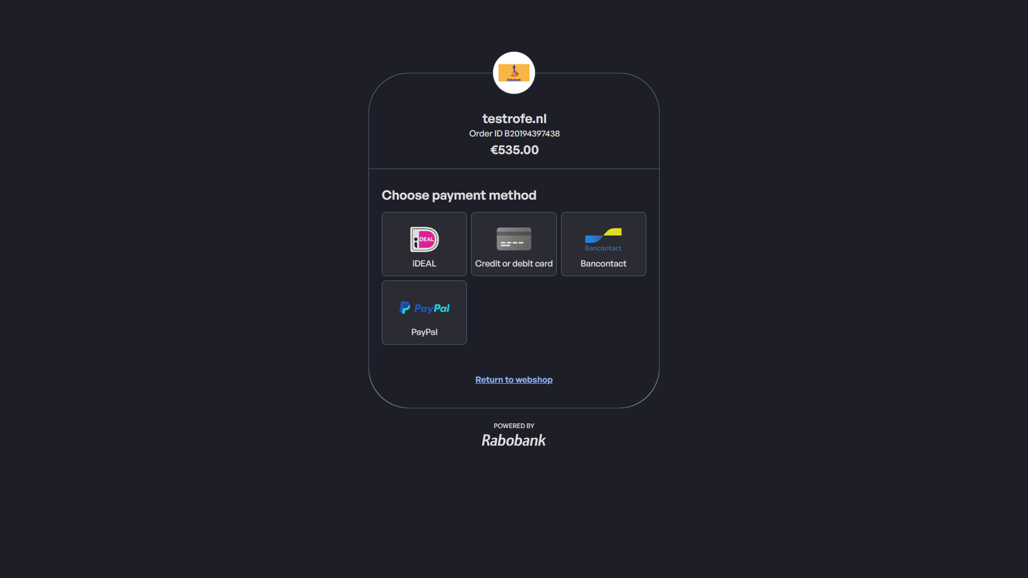Click the gray credit card icon
Viewport: 1028px width, 578px height.
tap(513, 239)
